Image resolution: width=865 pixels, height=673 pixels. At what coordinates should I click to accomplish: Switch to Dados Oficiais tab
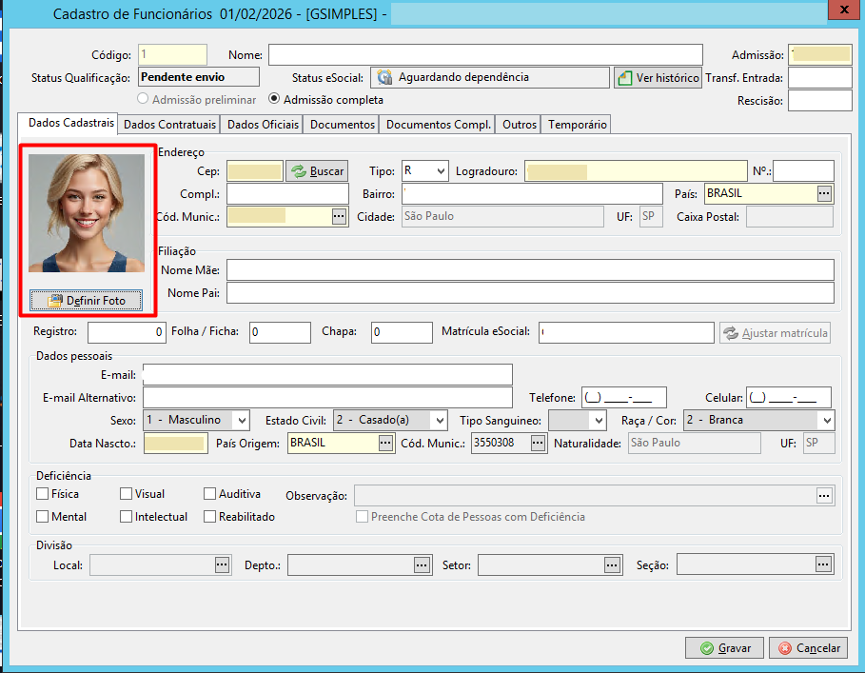coord(264,125)
